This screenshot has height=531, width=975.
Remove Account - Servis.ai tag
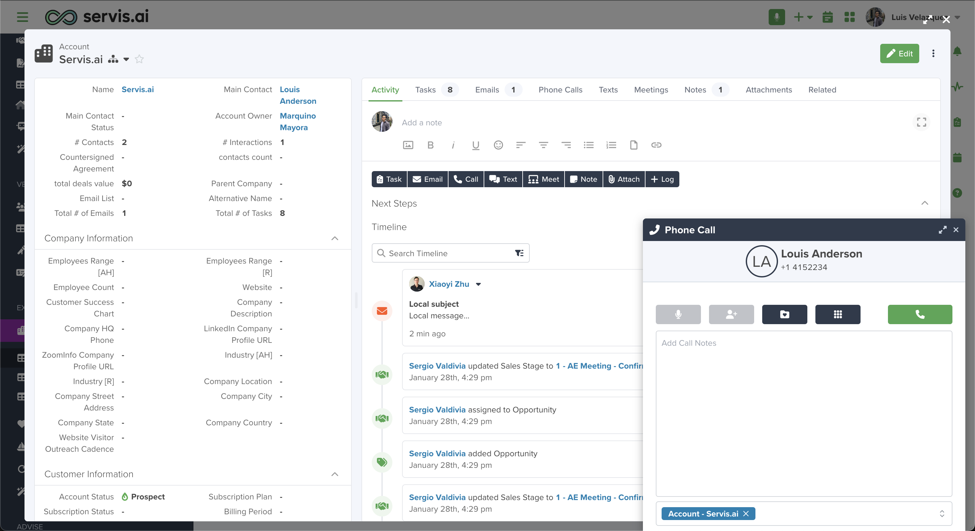(x=746, y=513)
